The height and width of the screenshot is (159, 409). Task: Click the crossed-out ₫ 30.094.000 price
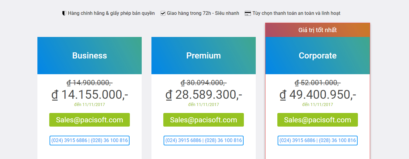click(203, 83)
